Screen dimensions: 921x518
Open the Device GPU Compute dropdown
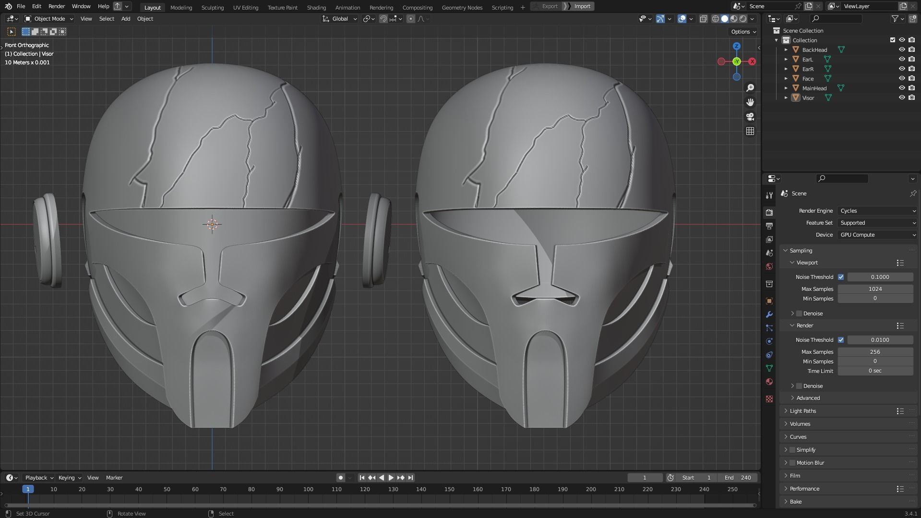(x=877, y=235)
